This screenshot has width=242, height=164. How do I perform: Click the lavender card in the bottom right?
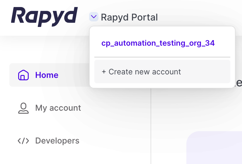pos(215,149)
